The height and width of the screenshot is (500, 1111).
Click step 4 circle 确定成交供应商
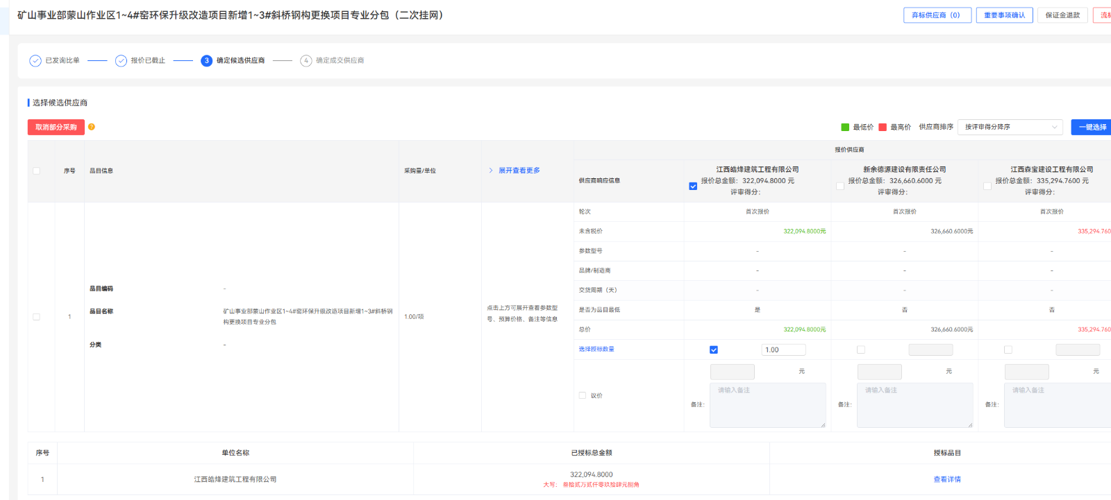click(x=306, y=61)
